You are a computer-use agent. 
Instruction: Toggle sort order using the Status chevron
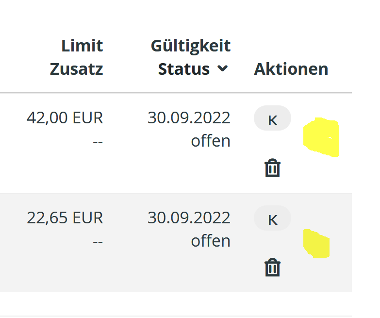click(x=222, y=69)
